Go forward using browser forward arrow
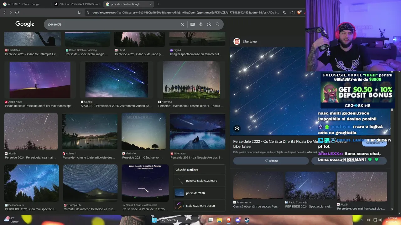401x225 pixels. pyautogui.click(x=11, y=12)
